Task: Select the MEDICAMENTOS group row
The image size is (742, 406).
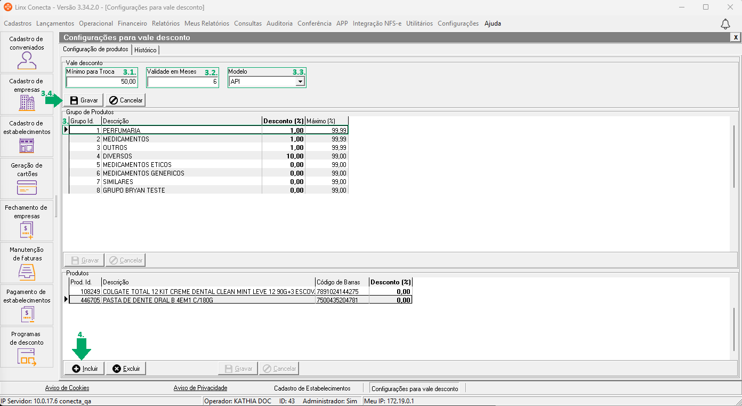Action: (209, 139)
